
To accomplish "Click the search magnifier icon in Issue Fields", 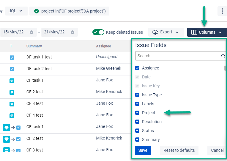I will click(x=223, y=56).
